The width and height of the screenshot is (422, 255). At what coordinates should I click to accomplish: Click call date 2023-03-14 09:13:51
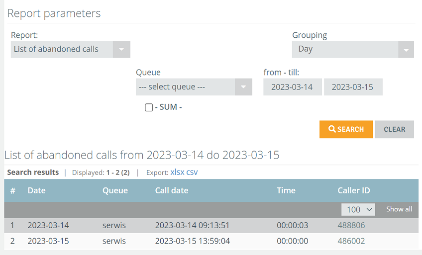[192, 225]
